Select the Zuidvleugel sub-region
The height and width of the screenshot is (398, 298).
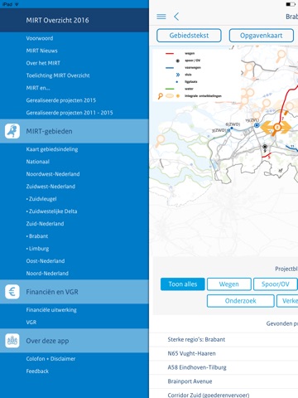tap(41, 199)
